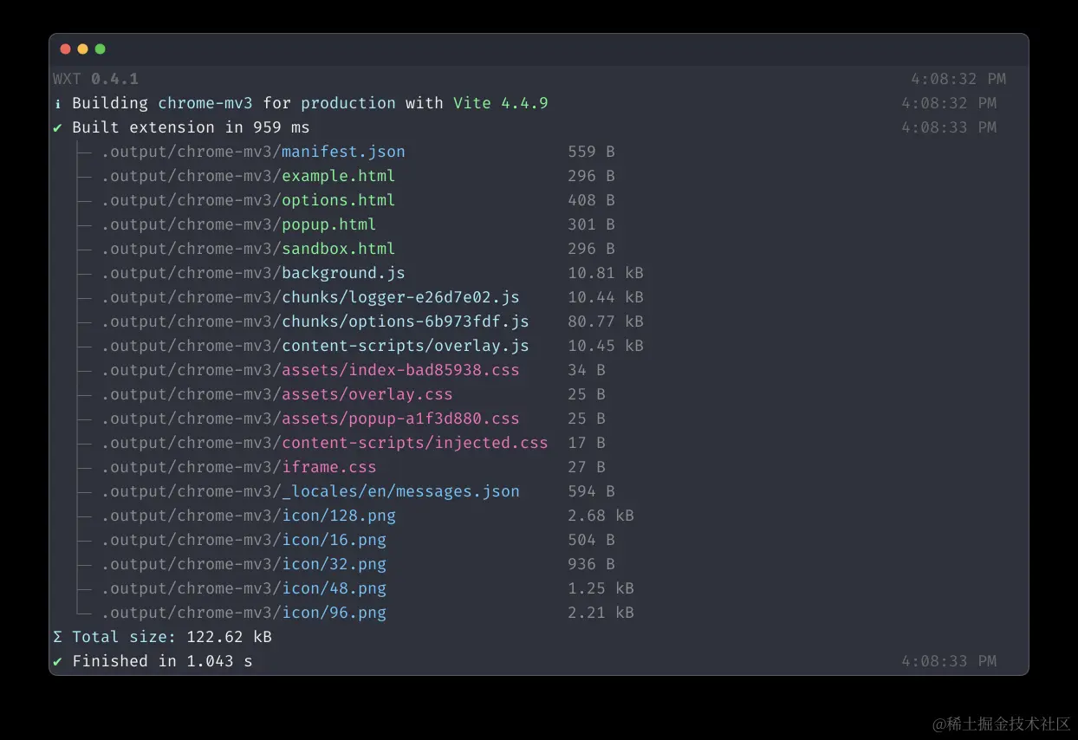Image resolution: width=1078 pixels, height=740 pixels.
Task: Select the example.html file name
Action: pos(339,176)
